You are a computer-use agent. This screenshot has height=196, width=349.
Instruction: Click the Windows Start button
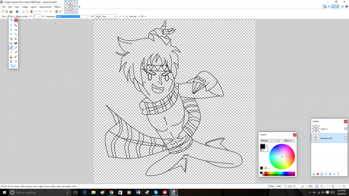click(x=4, y=193)
